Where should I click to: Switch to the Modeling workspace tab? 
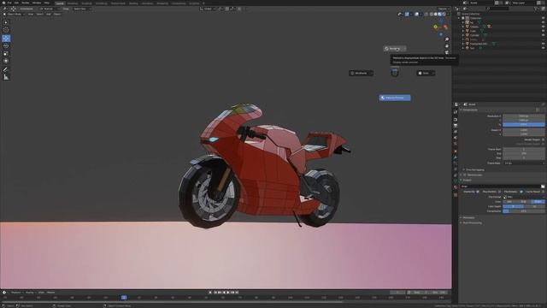tap(73, 3)
